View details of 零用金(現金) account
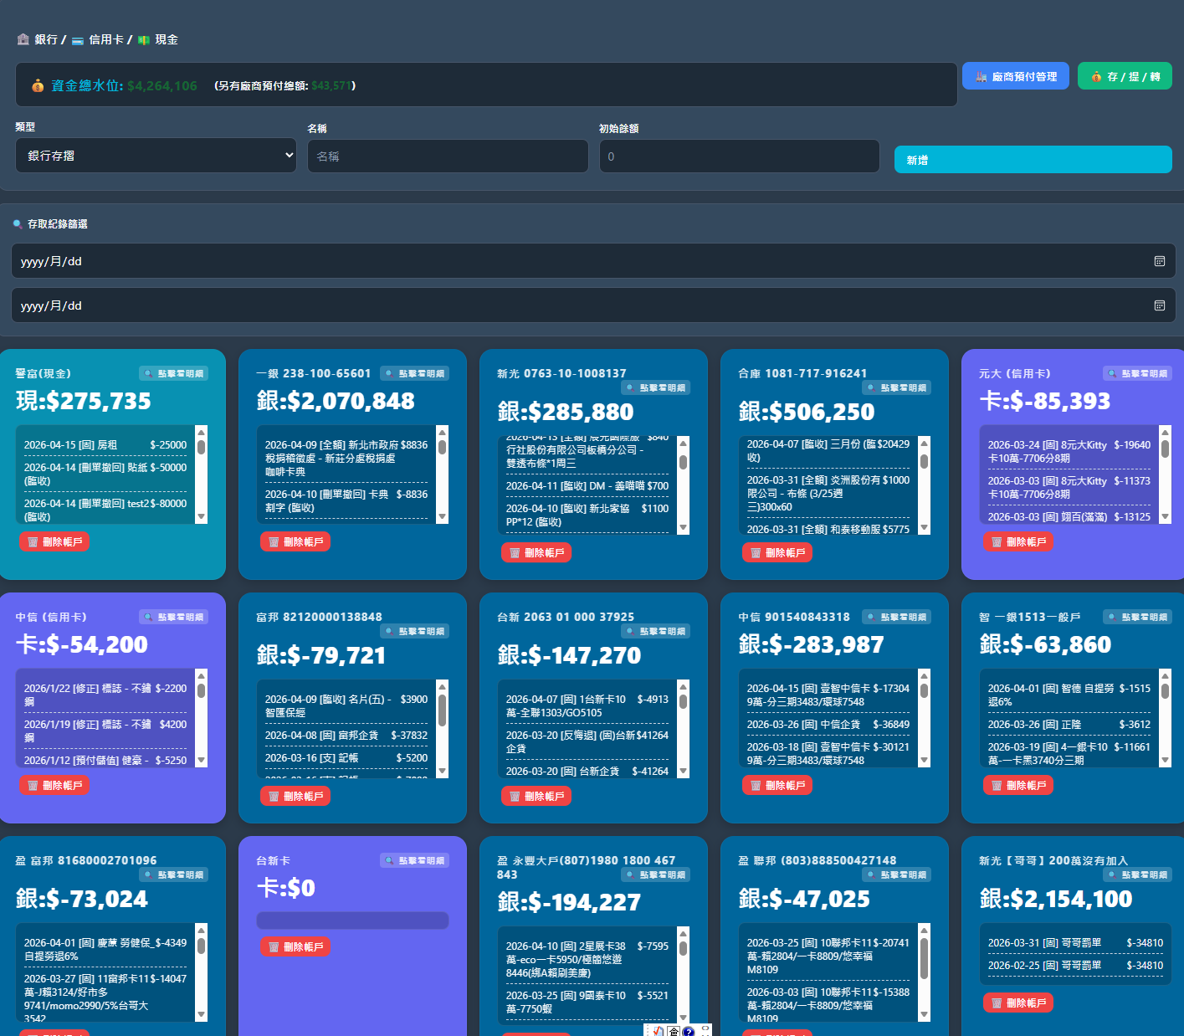Viewport: 1184px width, 1036px height. (173, 373)
